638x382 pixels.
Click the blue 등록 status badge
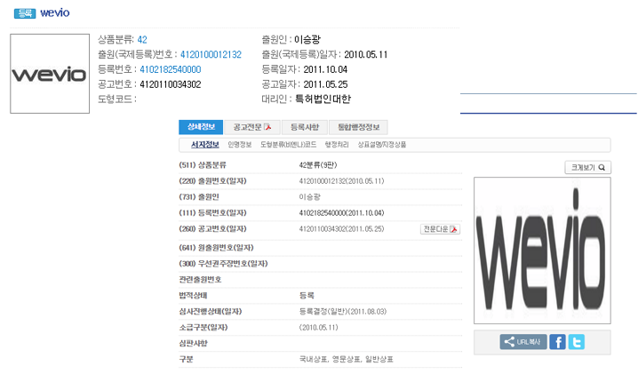(x=26, y=14)
